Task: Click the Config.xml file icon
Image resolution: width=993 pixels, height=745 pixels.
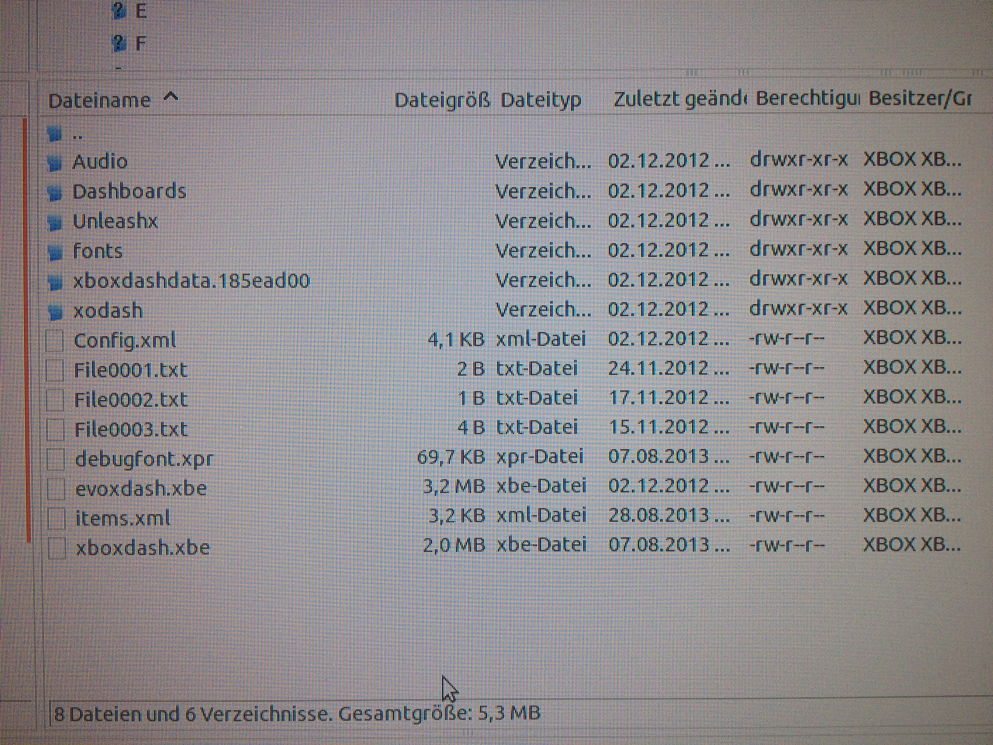Action: click(x=55, y=340)
